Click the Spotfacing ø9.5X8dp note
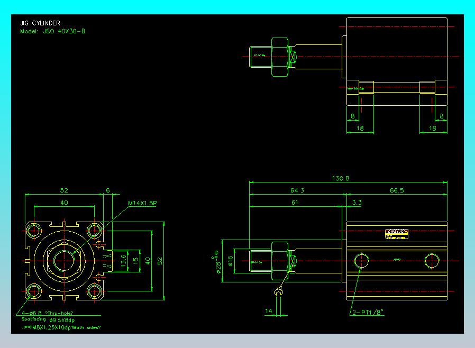 48,320
